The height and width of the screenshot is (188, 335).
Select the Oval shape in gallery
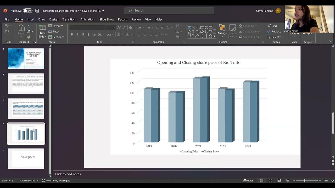pyautogui.click(x=206, y=27)
